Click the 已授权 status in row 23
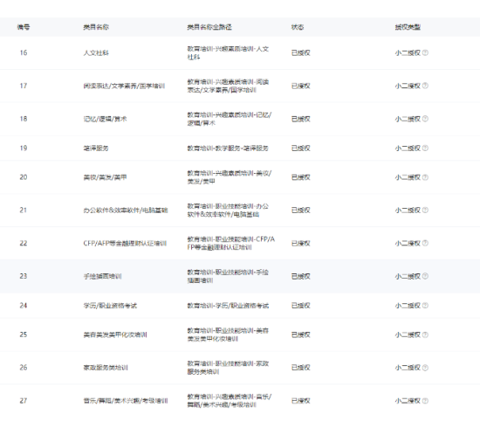This screenshot has height=428, width=480. click(x=300, y=276)
